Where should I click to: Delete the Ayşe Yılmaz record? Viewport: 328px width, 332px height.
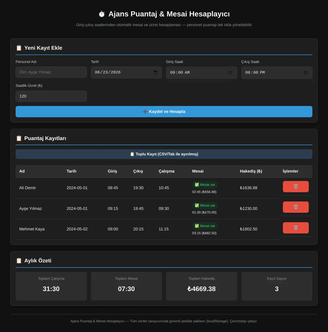296,207
